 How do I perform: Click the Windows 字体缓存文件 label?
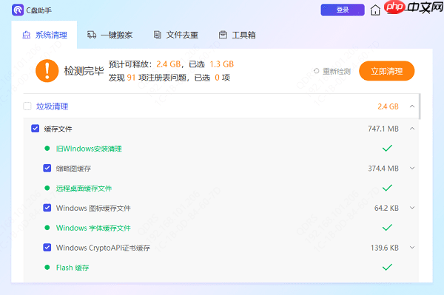tap(93, 228)
